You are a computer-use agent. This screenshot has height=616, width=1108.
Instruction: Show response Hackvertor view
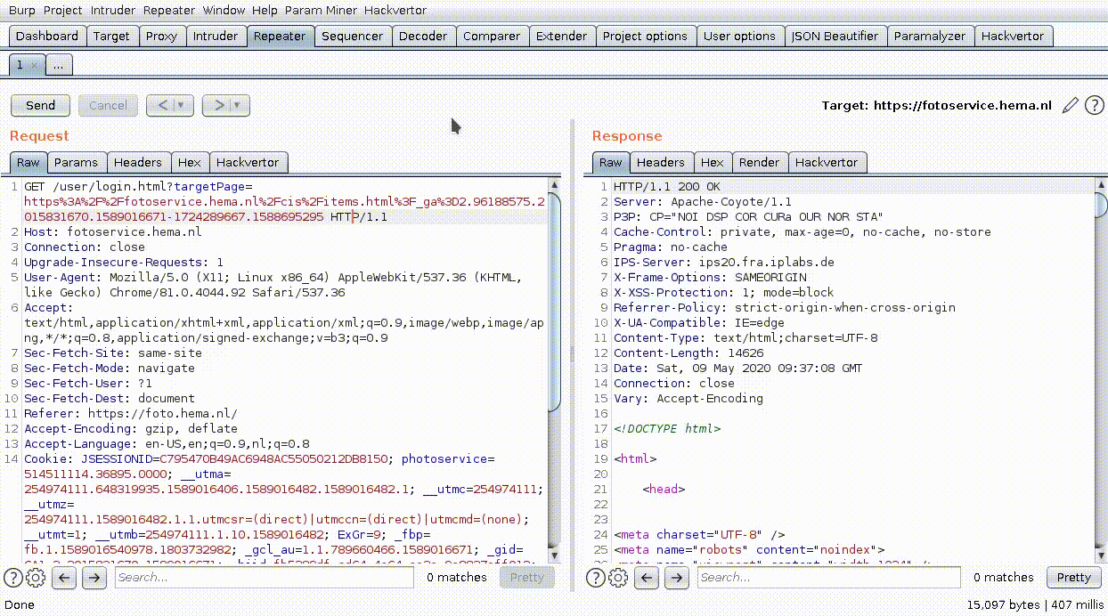point(827,162)
